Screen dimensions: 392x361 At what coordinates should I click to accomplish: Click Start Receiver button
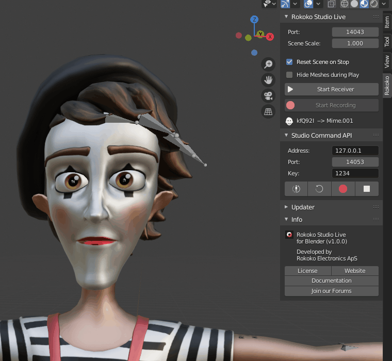pos(332,89)
